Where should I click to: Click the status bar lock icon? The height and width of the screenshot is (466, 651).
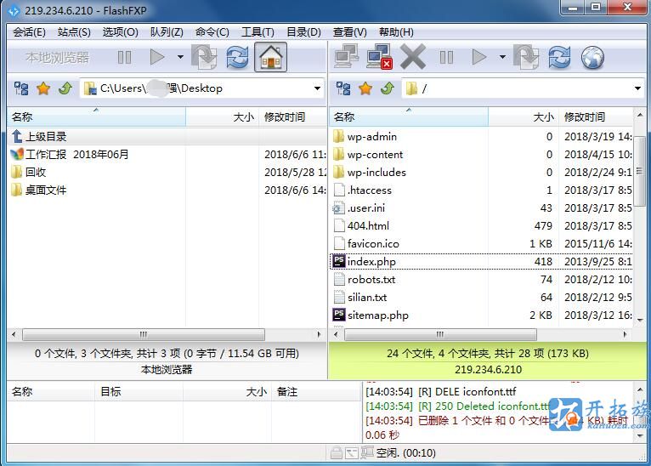[x=337, y=452]
